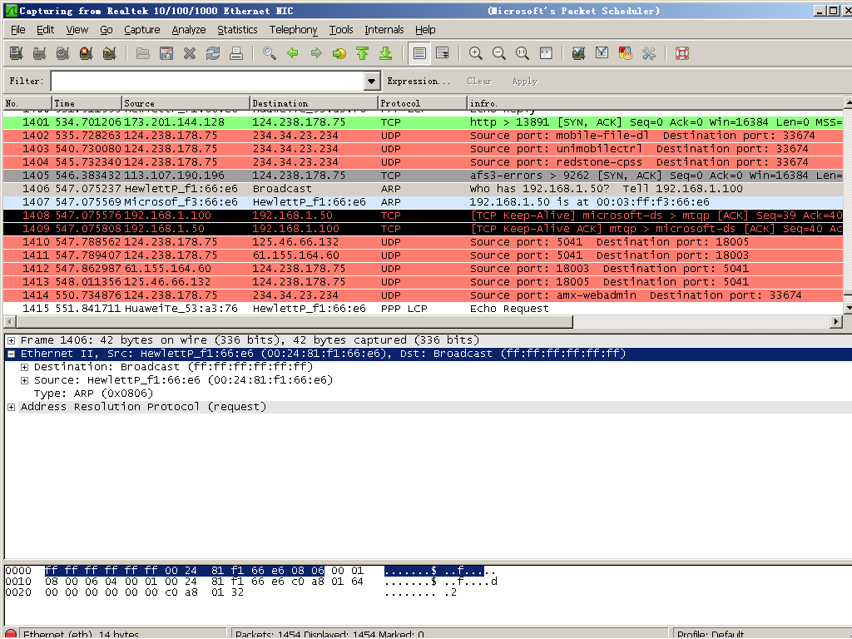Open the File menu

18,30
